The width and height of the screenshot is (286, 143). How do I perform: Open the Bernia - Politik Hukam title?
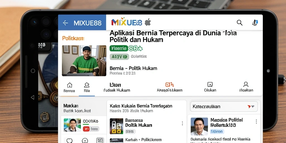[133, 68]
